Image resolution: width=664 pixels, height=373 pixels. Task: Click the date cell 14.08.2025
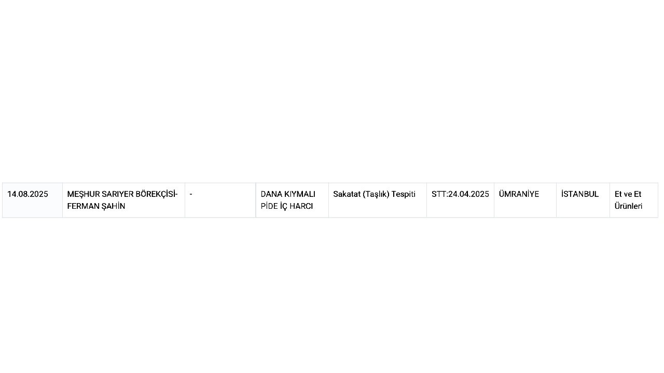pyautogui.click(x=27, y=194)
